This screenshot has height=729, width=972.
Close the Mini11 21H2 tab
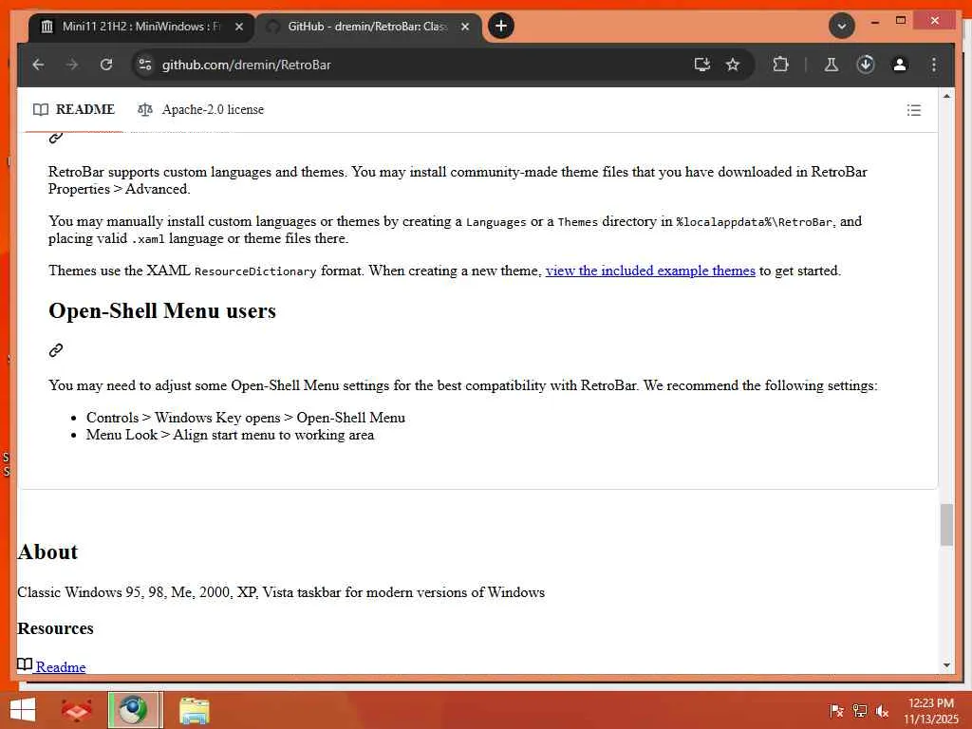click(x=238, y=27)
